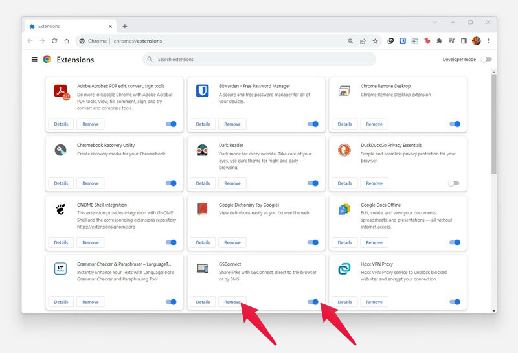Screen dimensions: 518x353
Task: Select the Extensions browser tab
Action: coord(69,26)
